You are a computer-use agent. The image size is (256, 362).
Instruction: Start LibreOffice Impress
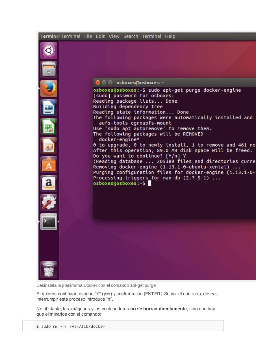49,145
